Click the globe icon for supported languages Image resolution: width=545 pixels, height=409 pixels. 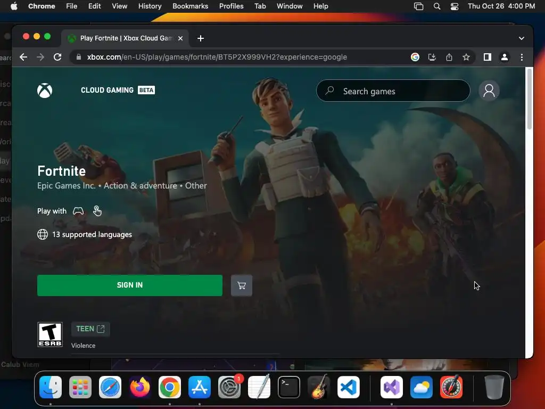tap(43, 234)
